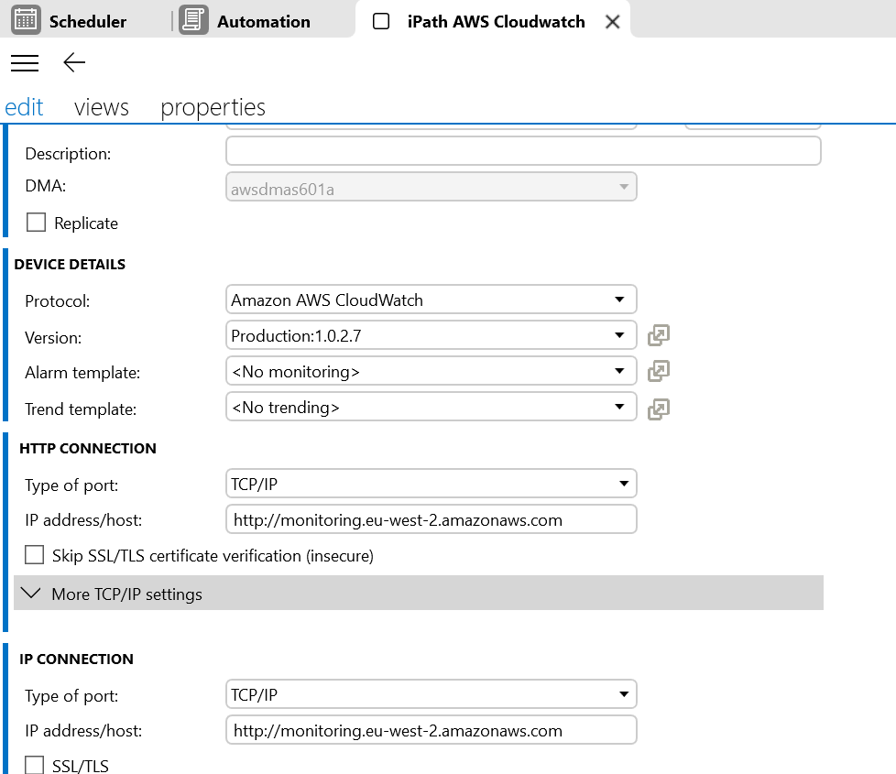Open the Alarm template dropdown

click(x=431, y=371)
